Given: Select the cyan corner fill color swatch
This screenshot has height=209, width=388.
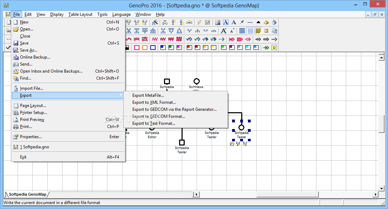Looking at the screenshot, I should click(x=248, y=48).
